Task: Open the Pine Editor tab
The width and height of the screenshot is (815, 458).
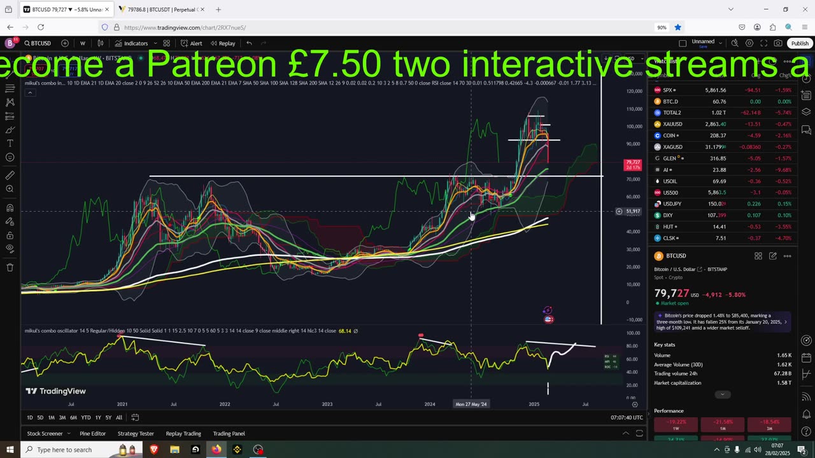Action: tap(92, 433)
